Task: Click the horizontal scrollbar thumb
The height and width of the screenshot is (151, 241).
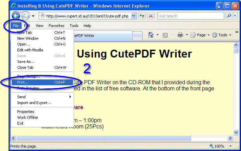Action: 104,138
